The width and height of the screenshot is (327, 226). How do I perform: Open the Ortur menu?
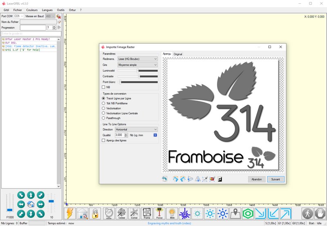pos(72,10)
